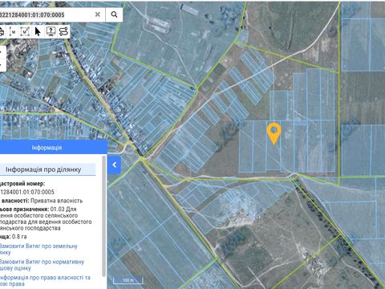Clear the cadastral number search field
The width and height of the screenshot is (385, 289).
coord(98,14)
